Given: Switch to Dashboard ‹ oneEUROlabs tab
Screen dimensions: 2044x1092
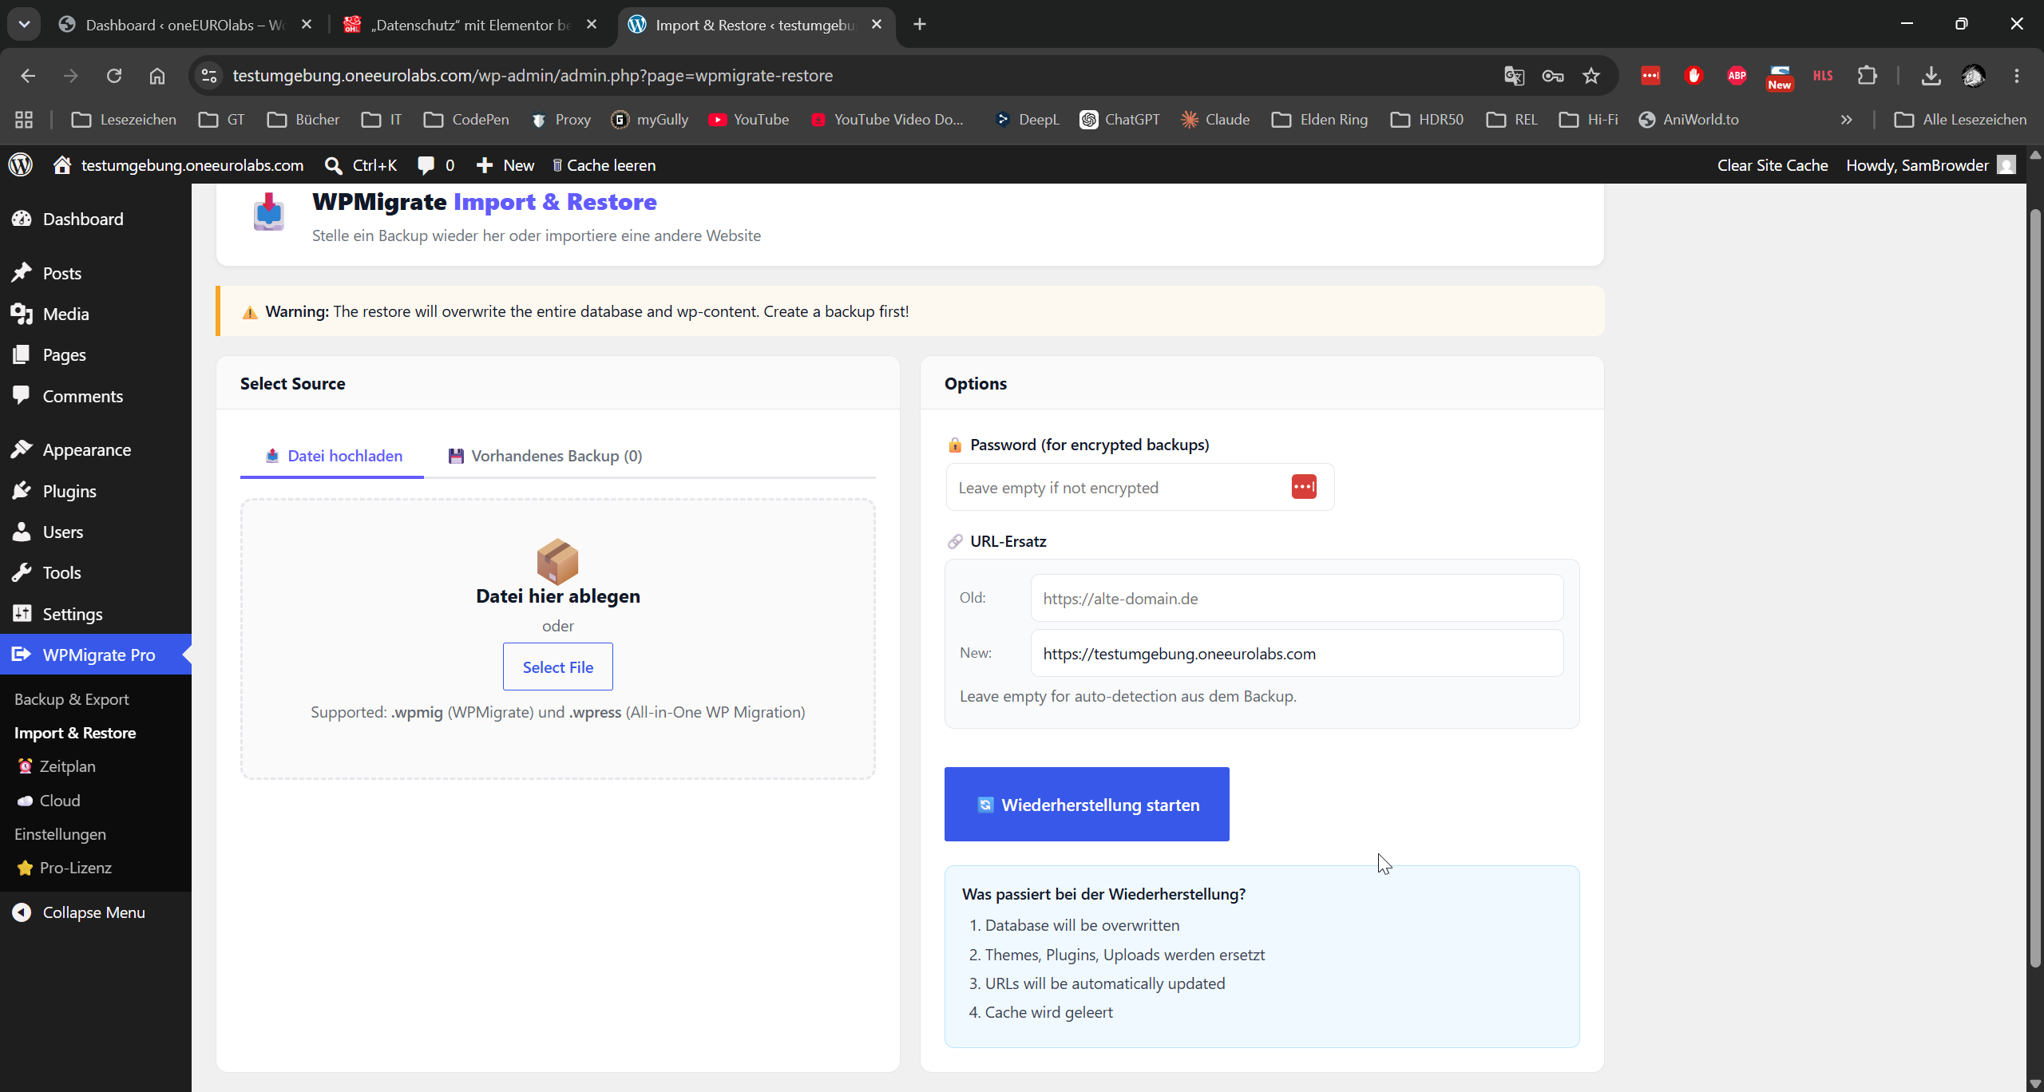Looking at the screenshot, I should (185, 25).
